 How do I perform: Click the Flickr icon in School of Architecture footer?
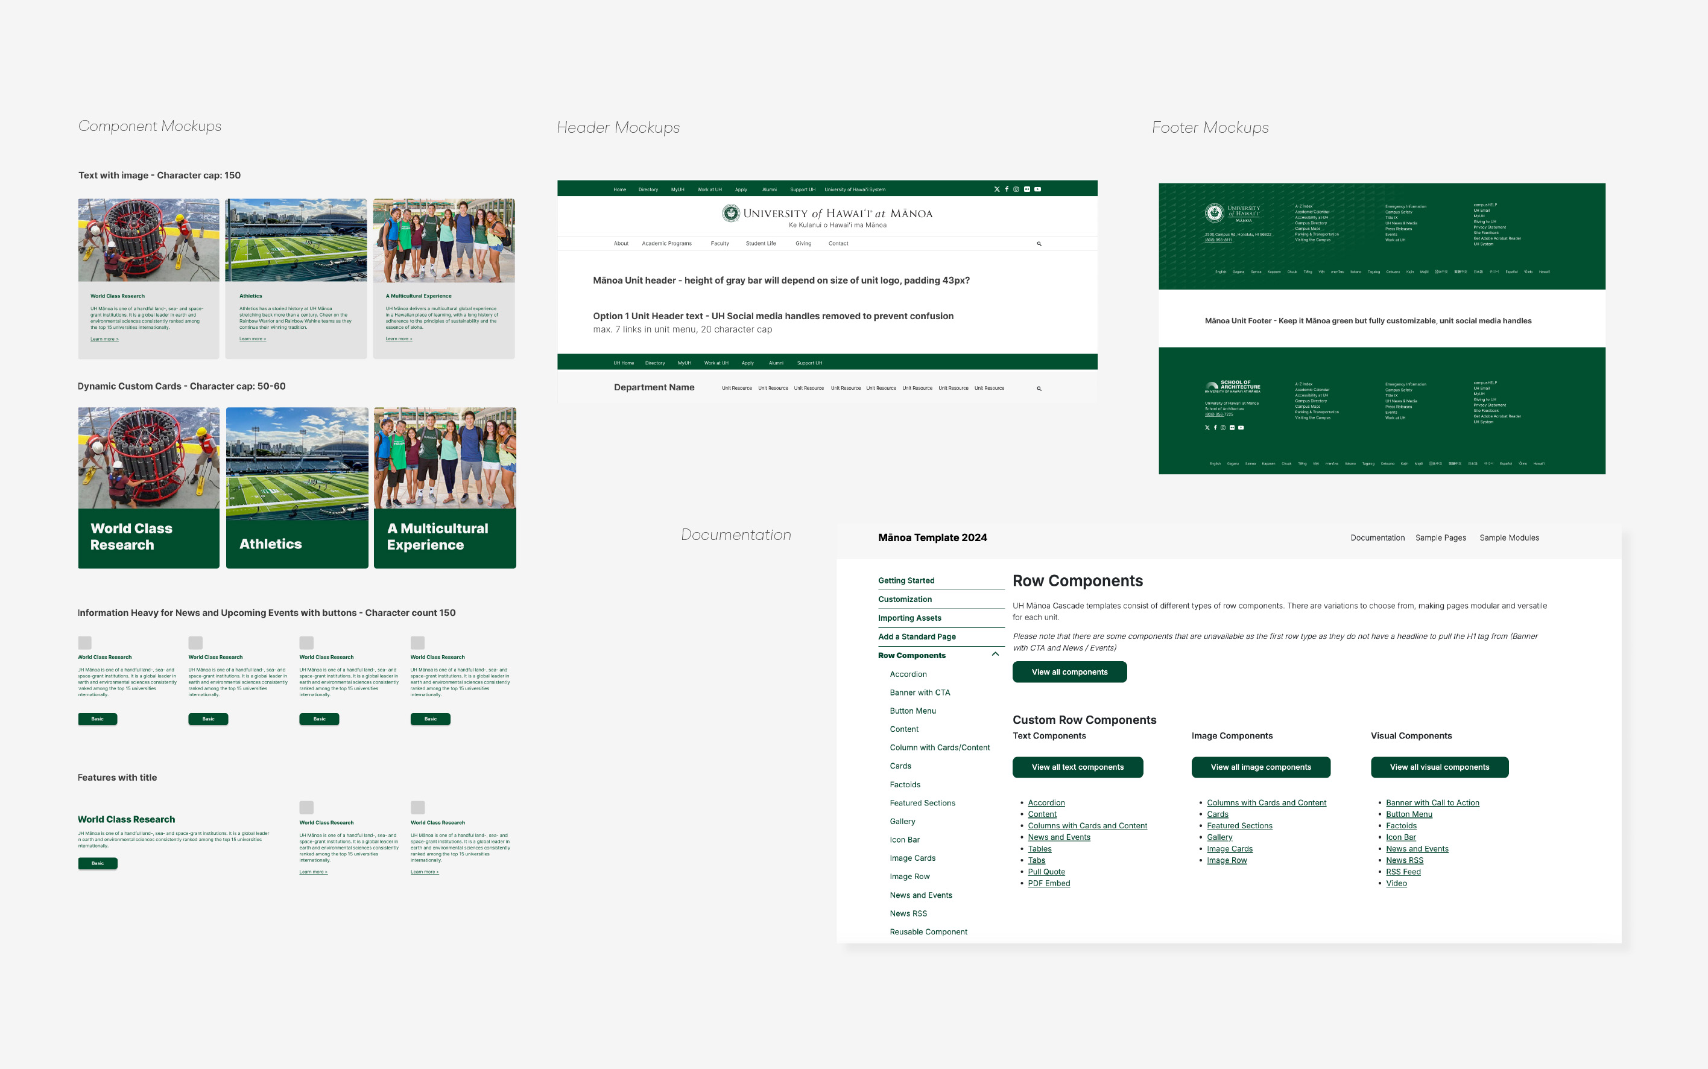click(1232, 428)
